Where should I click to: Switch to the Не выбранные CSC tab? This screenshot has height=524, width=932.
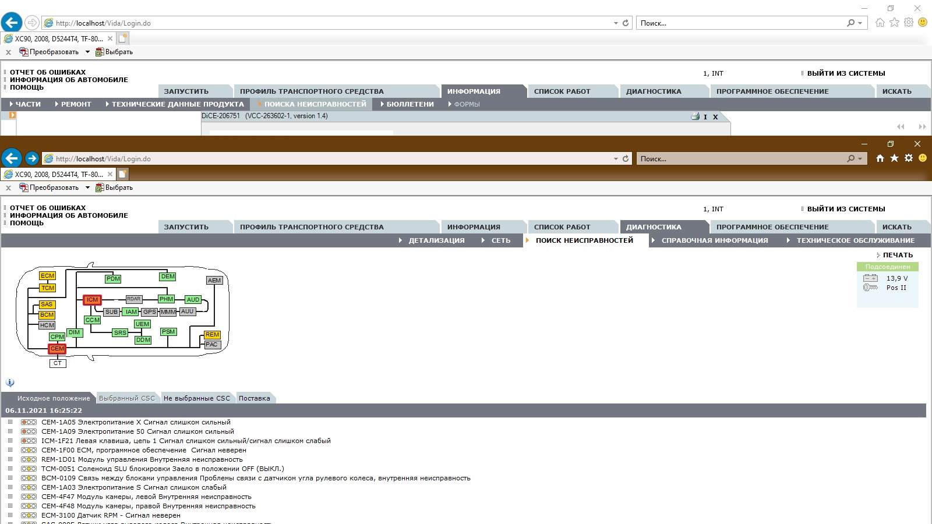click(196, 398)
